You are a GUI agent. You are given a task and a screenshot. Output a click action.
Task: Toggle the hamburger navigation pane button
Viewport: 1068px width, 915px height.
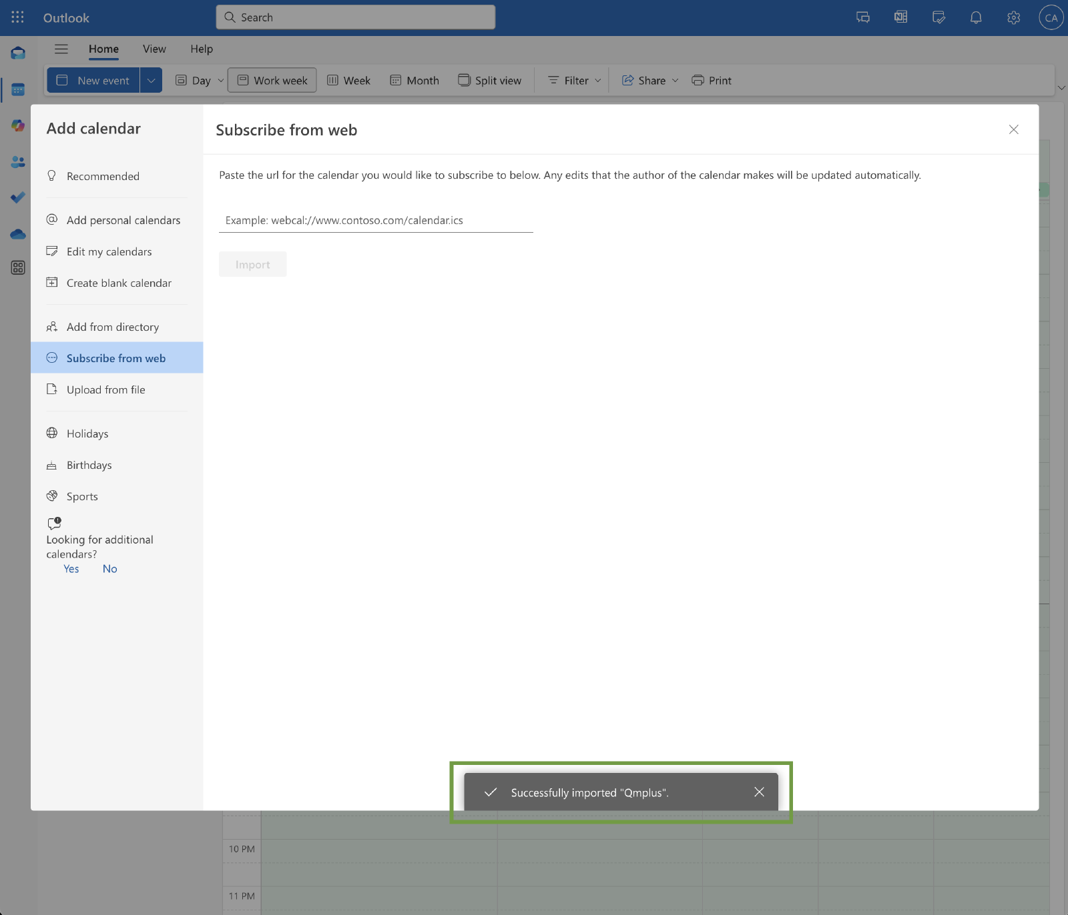click(x=61, y=49)
